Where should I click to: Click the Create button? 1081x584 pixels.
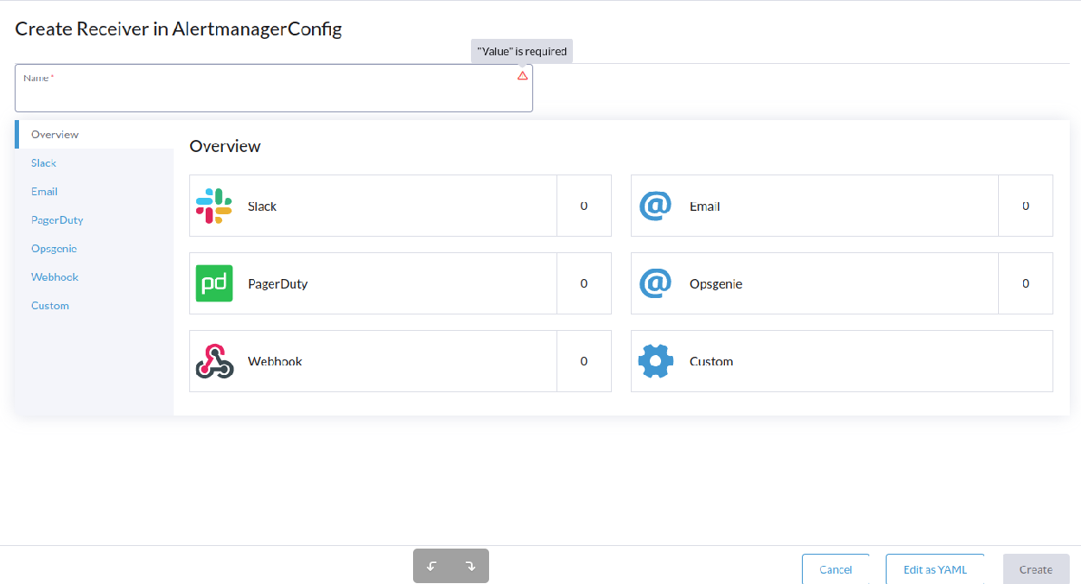pos(1035,568)
